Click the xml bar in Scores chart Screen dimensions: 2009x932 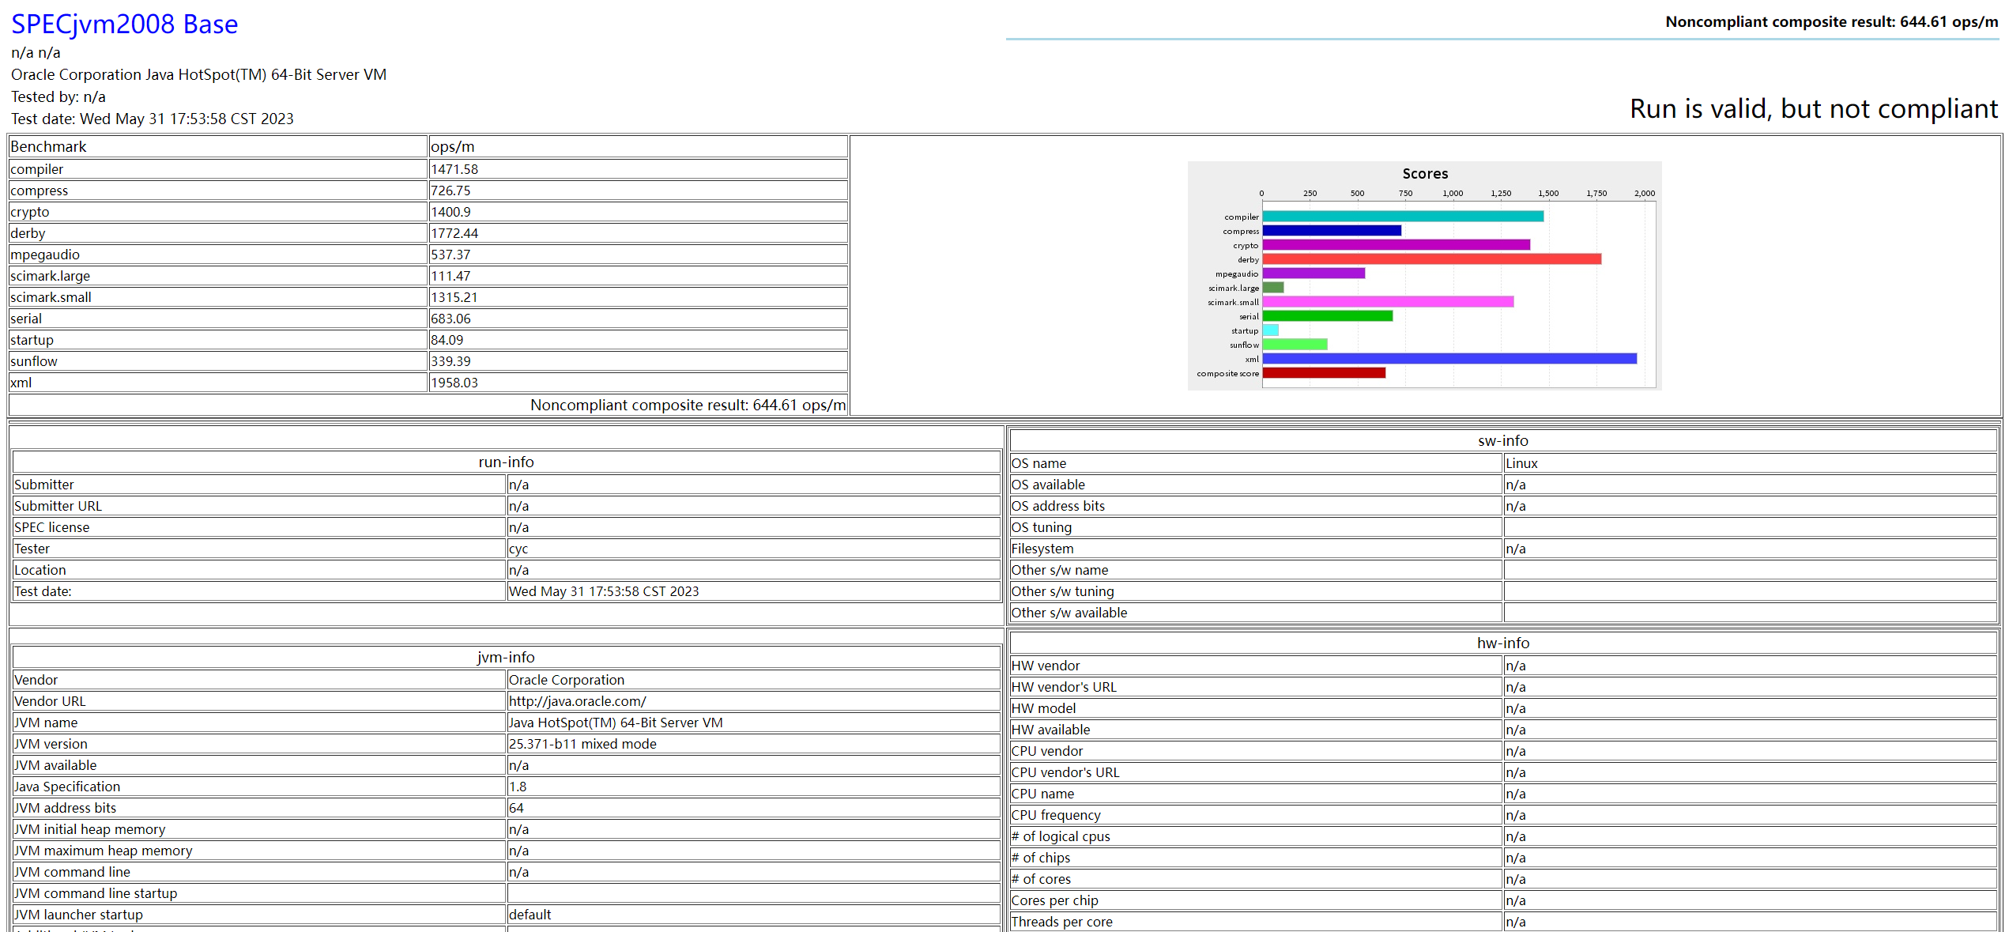(1449, 359)
